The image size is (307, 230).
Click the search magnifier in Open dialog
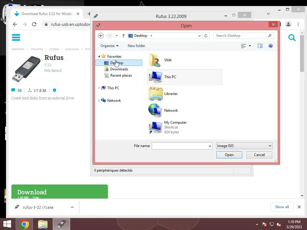coord(270,36)
